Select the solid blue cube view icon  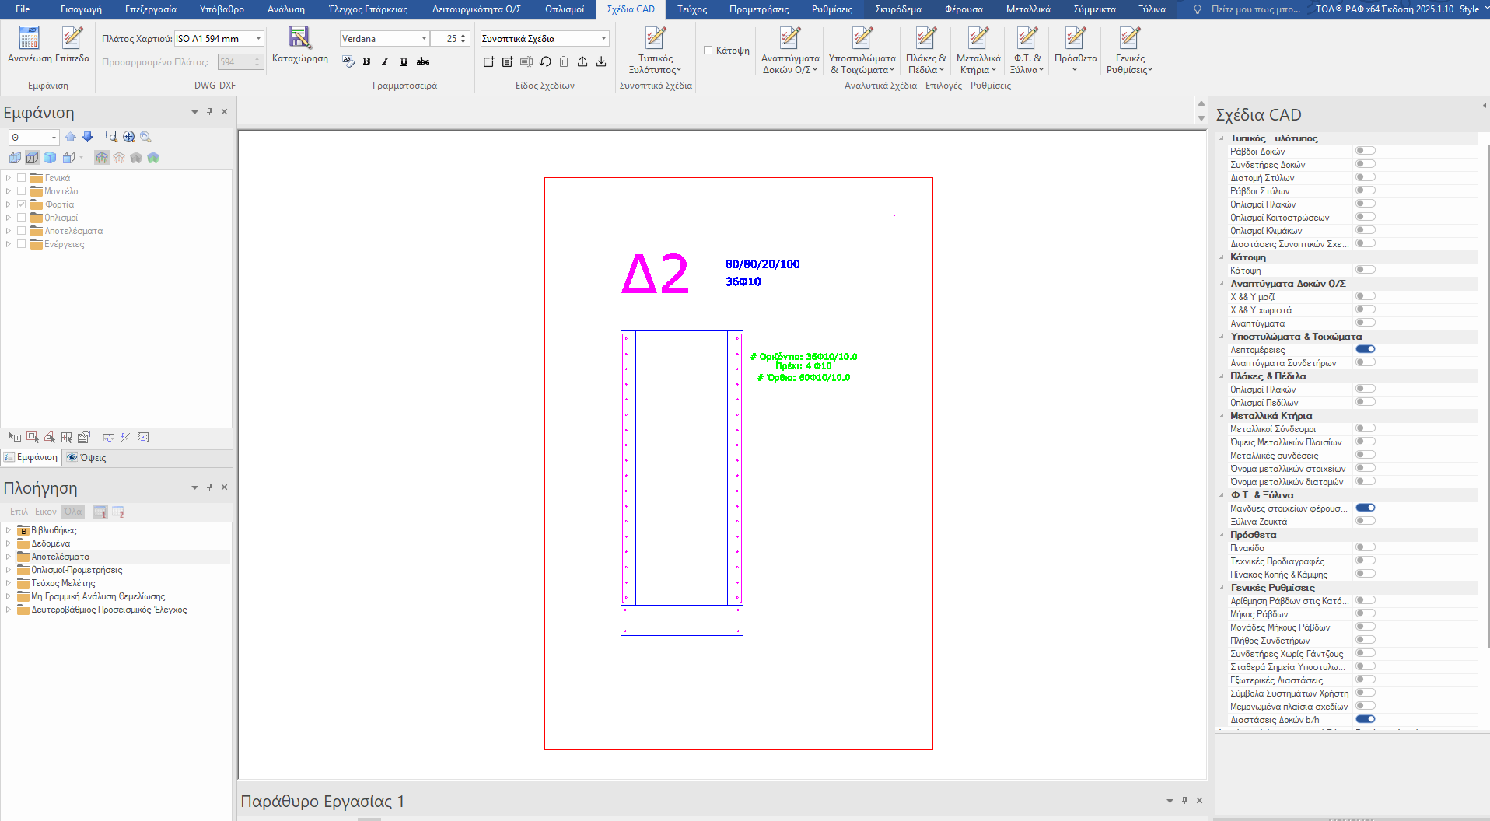50,158
